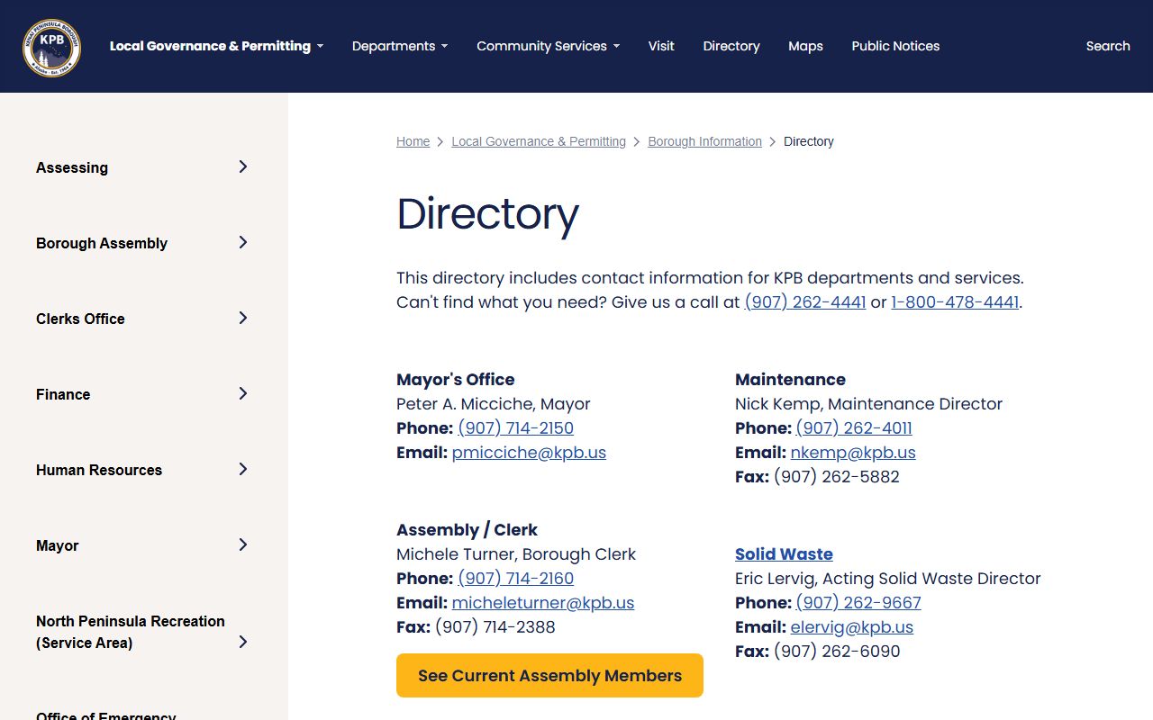Viewport: 1153px width, 720px height.
Task: Click Borough Clerk phone (907) 714-2160
Action: click(515, 579)
